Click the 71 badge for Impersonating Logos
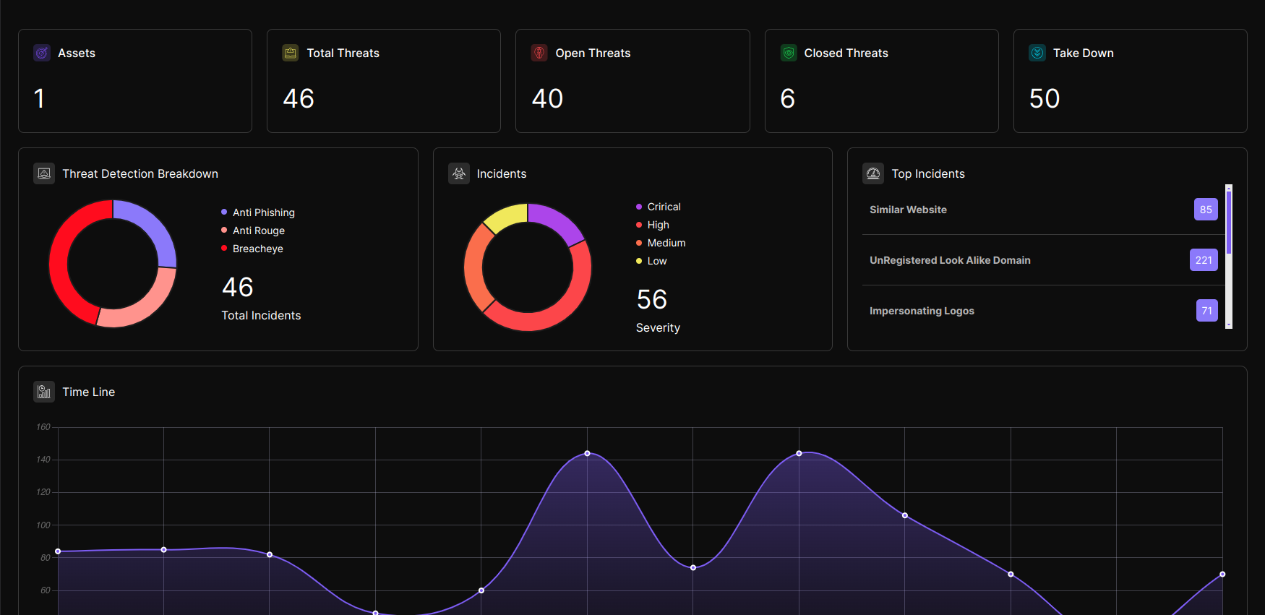Screen dimensions: 1265x615 (x=1207, y=311)
